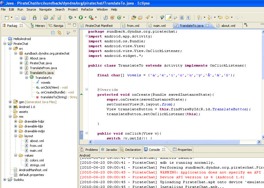Open the Run configurations dropdown arrow
Viewport: 264px width, 188px height.
click(85, 17)
